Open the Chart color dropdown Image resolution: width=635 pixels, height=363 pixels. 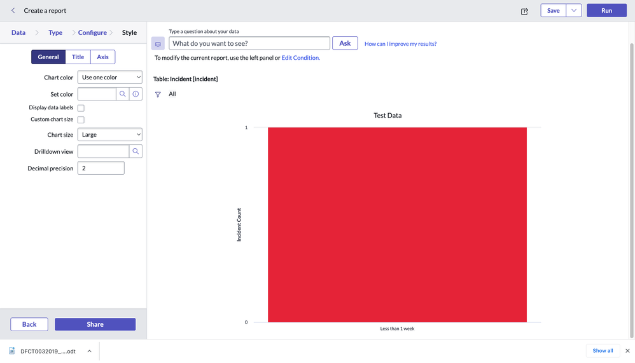click(109, 78)
